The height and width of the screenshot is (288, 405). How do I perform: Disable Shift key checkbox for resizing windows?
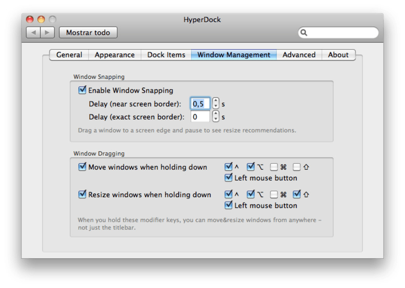(297, 194)
